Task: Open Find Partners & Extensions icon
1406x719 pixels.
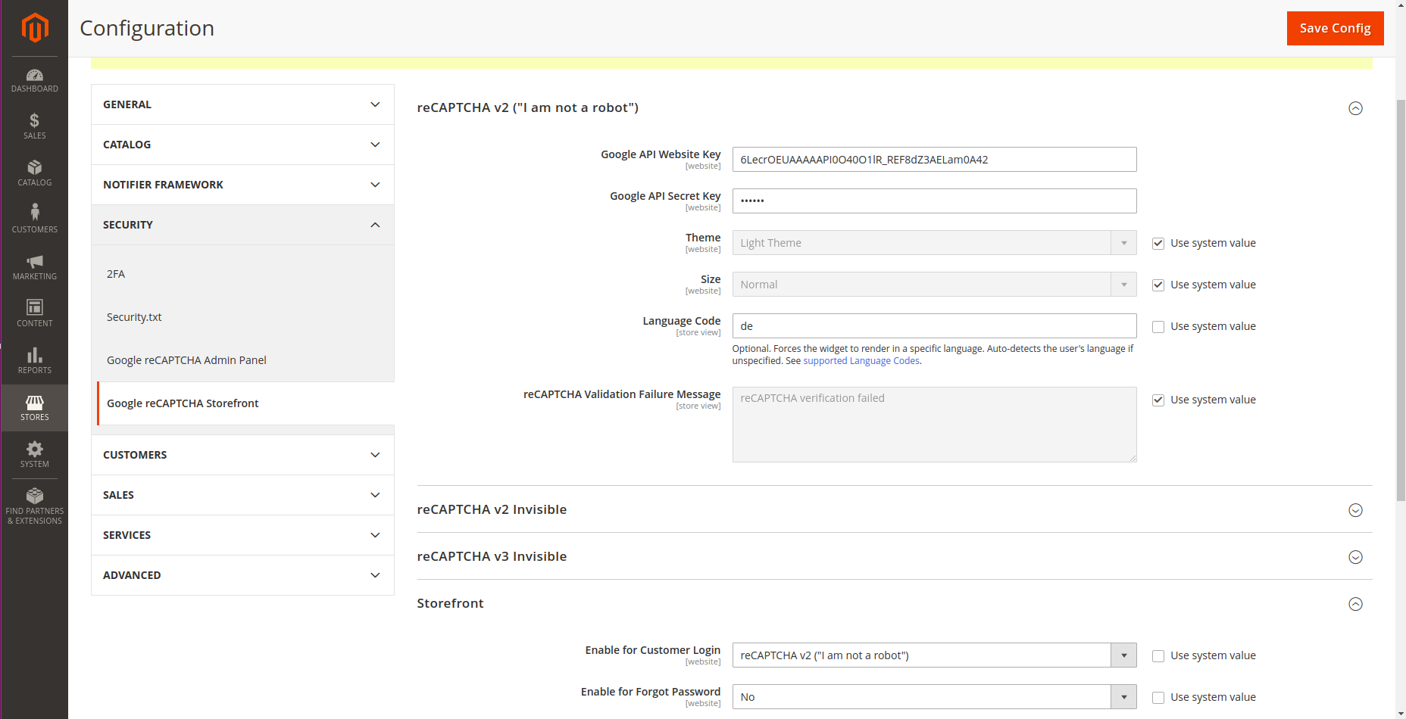Action: [35, 506]
